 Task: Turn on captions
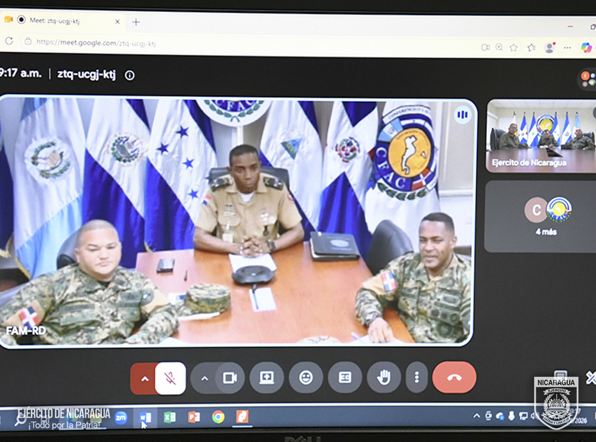tap(344, 378)
